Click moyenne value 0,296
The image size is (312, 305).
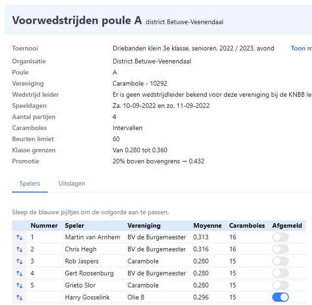201,297
